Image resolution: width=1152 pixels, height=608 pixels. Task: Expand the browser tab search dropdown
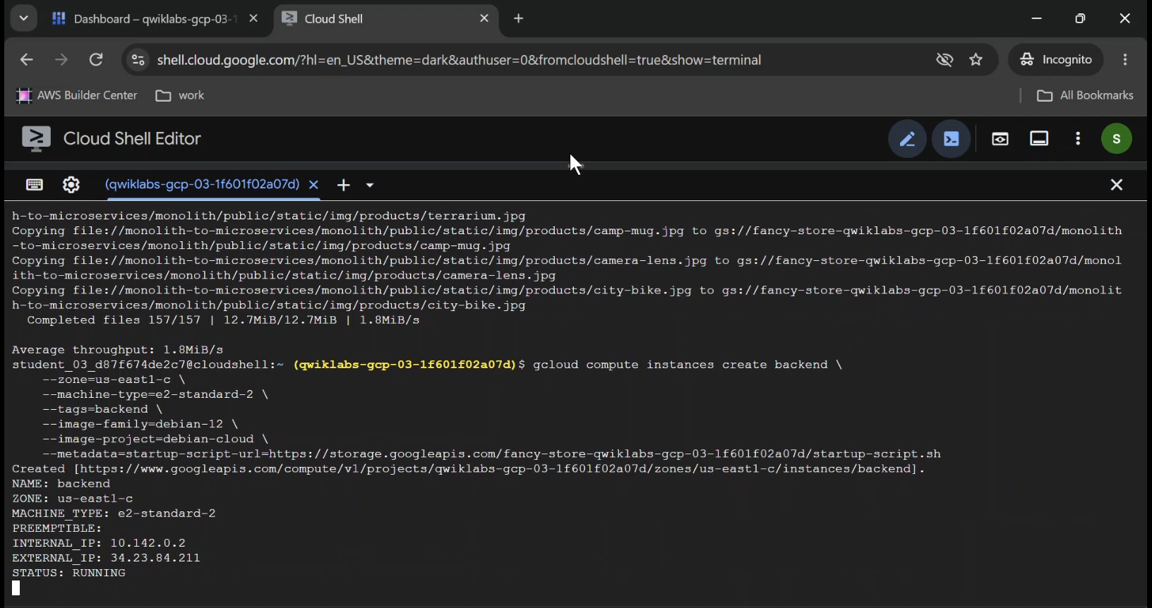tap(23, 18)
